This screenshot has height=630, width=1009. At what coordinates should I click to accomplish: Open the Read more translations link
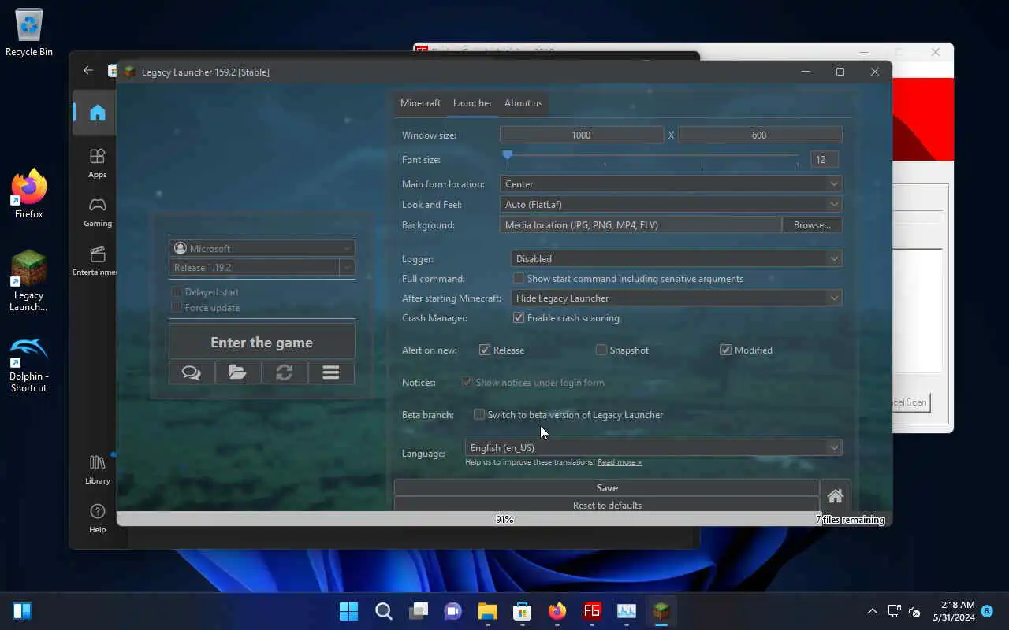pos(620,462)
